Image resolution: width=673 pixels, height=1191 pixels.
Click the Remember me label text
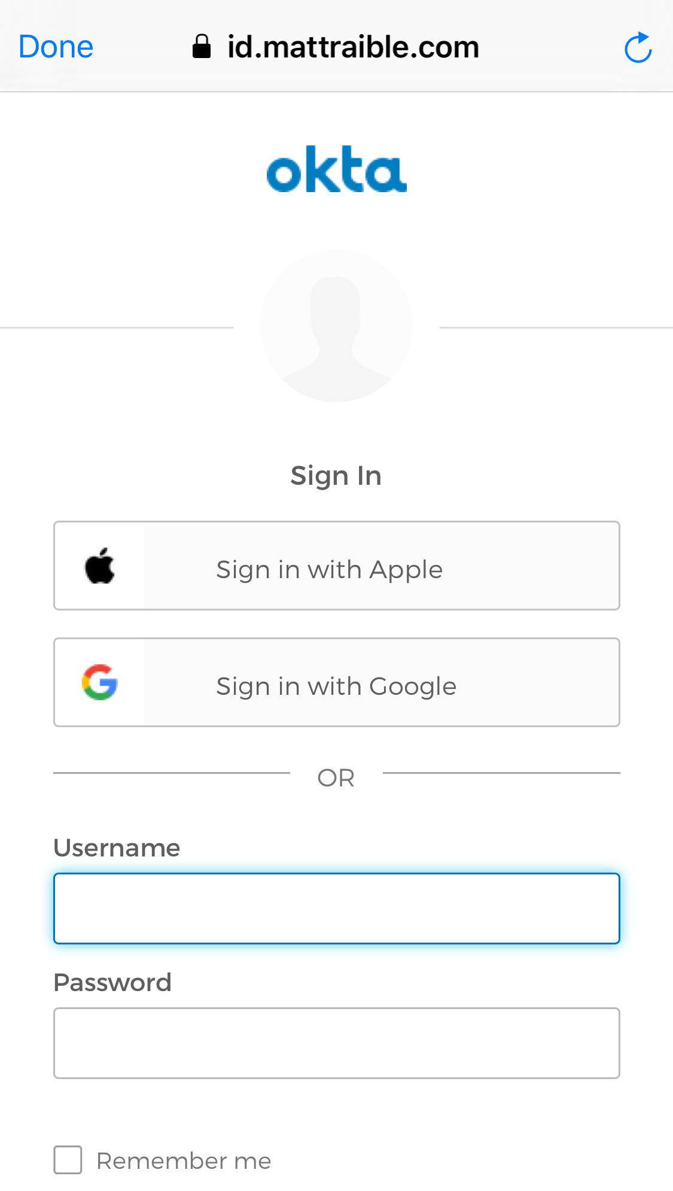(x=184, y=1161)
